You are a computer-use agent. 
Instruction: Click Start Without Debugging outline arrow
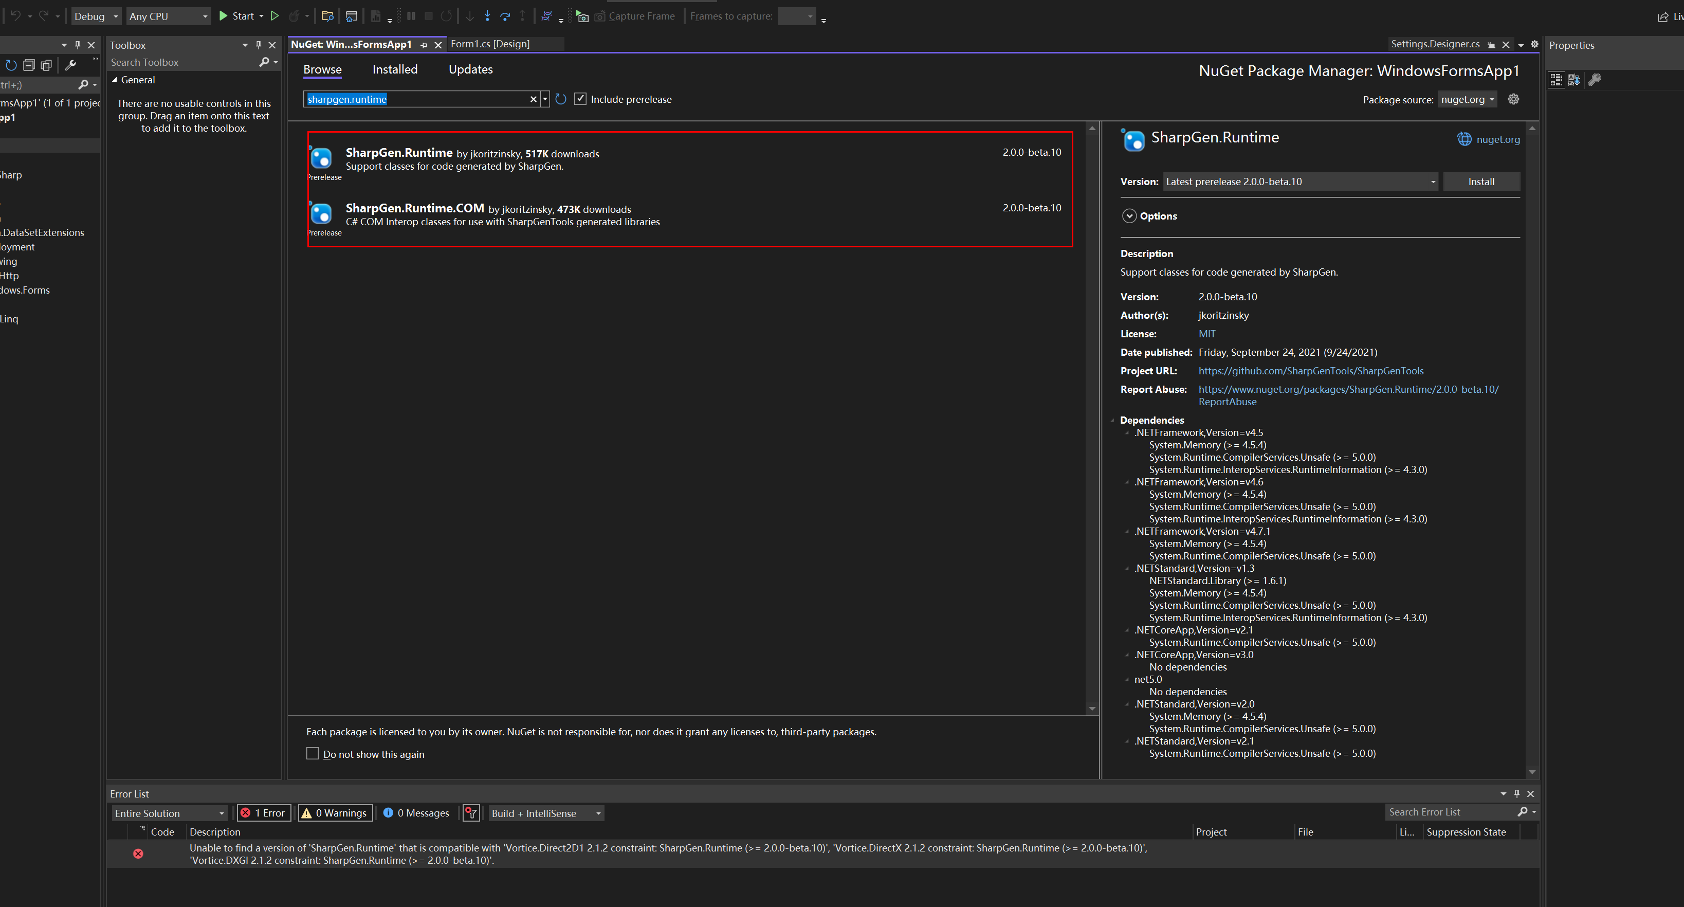tap(275, 16)
